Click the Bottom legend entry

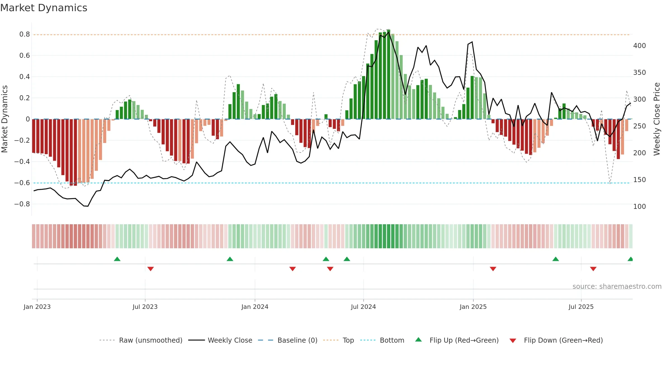point(382,340)
